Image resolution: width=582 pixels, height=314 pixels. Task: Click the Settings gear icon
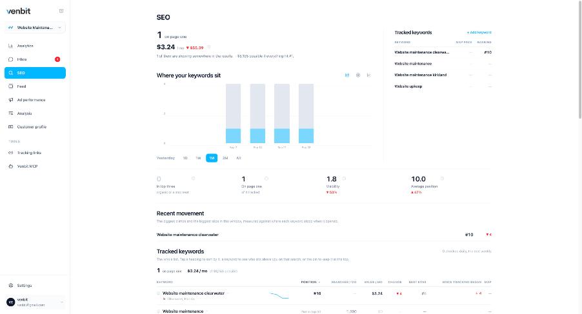(x=11, y=286)
